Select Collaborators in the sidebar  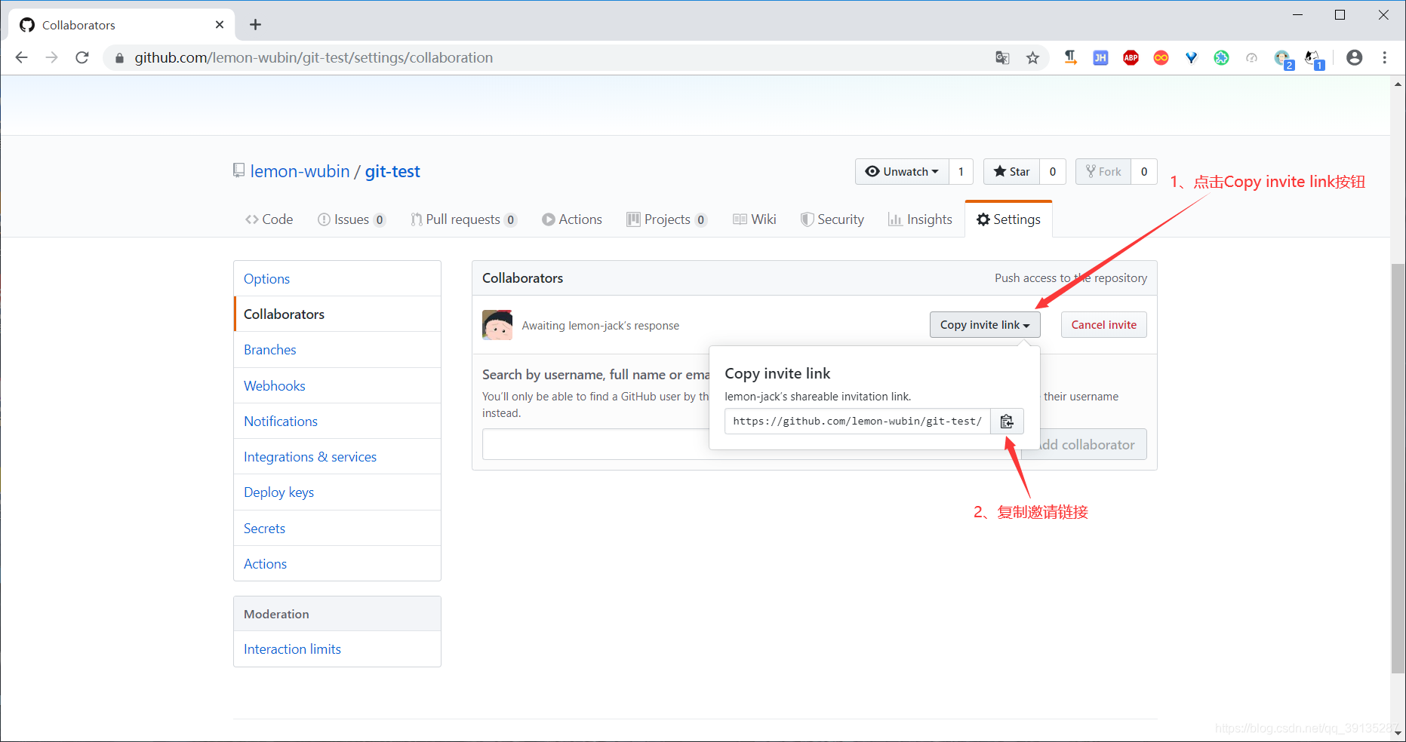[x=337, y=314]
